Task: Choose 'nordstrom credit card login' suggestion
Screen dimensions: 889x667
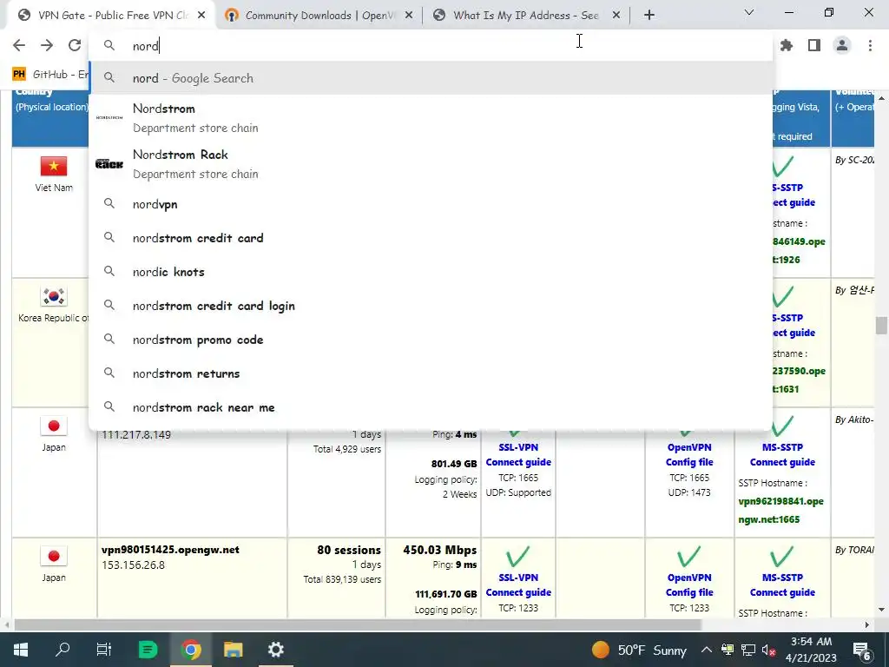Action: [431, 306]
